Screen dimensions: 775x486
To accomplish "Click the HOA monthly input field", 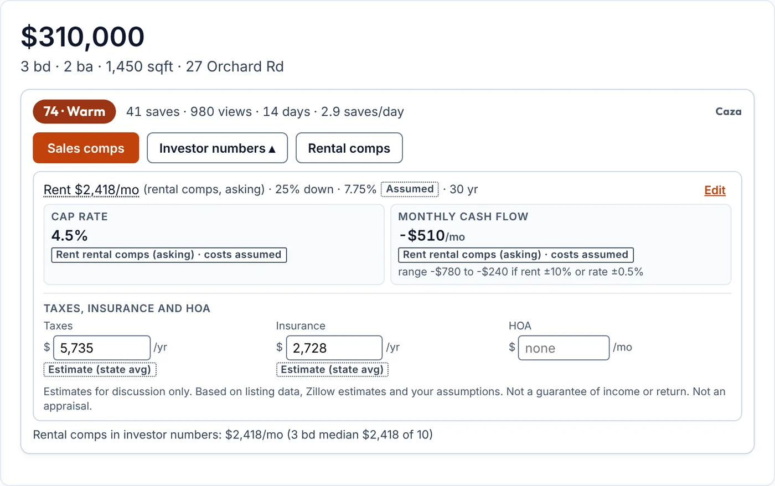I will tap(564, 348).
